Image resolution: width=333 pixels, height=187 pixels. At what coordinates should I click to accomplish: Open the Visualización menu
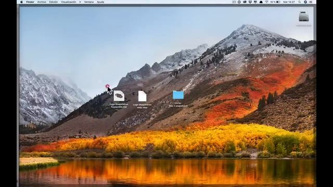(68, 2)
